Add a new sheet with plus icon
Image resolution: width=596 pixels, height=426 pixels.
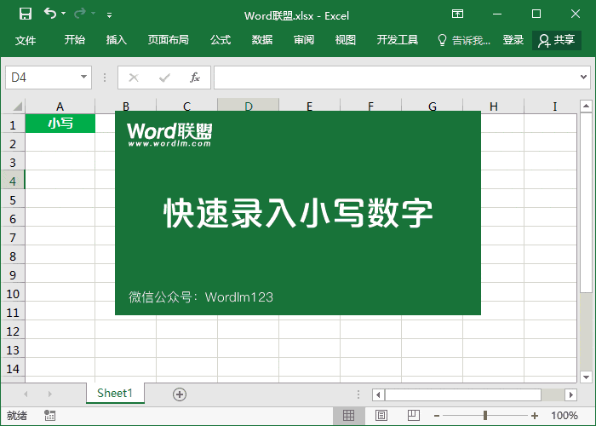click(180, 394)
